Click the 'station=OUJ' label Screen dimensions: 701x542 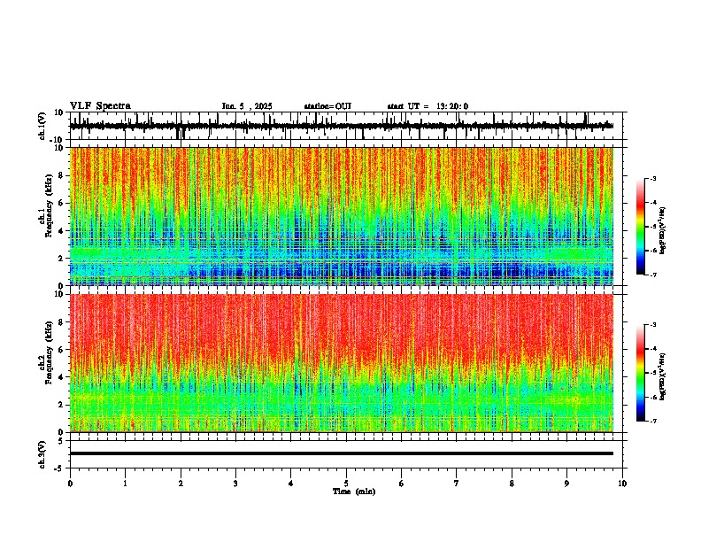pos(327,106)
